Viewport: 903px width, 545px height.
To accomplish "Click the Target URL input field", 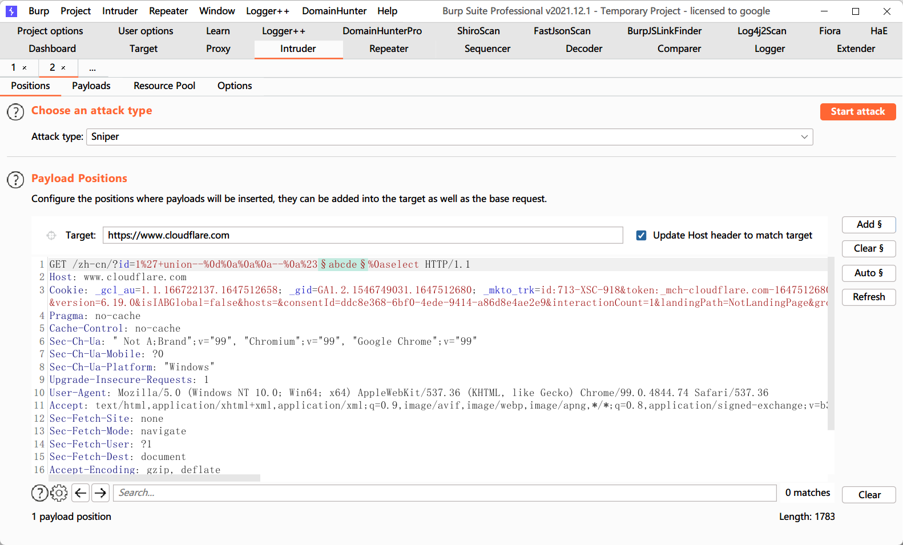I will click(x=363, y=235).
